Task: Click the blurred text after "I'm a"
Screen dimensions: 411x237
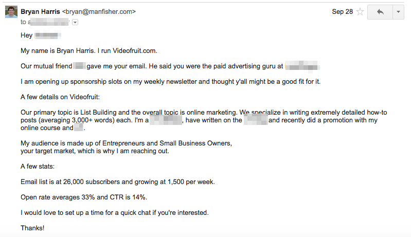Action: [166, 120]
